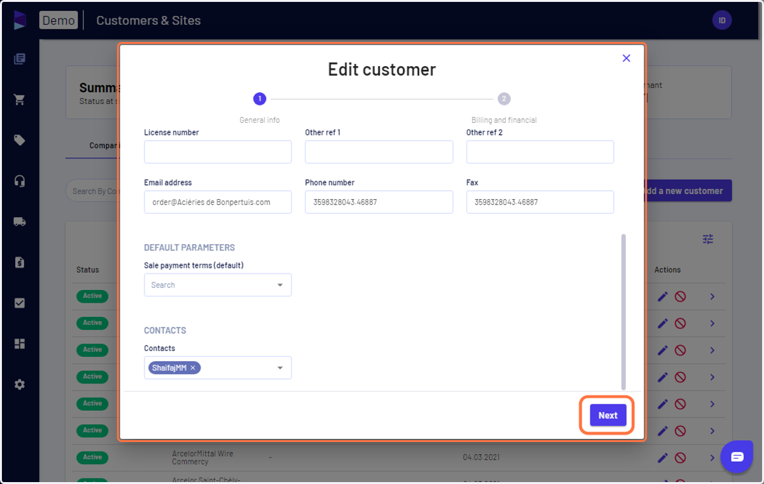Viewport: 764px width, 484px height.
Task: Focus the Other ref 1 field
Action: tap(379, 152)
